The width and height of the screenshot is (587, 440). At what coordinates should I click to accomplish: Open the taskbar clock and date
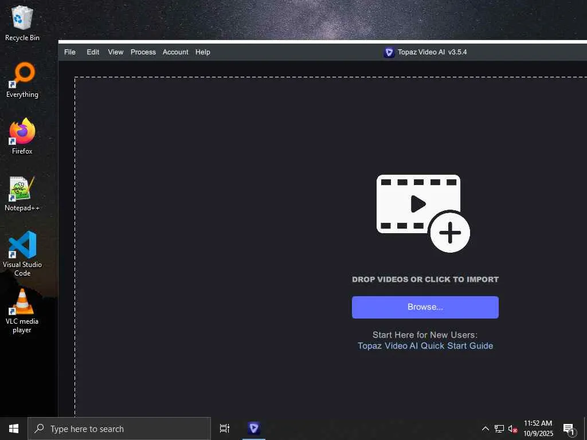coord(538,429)
